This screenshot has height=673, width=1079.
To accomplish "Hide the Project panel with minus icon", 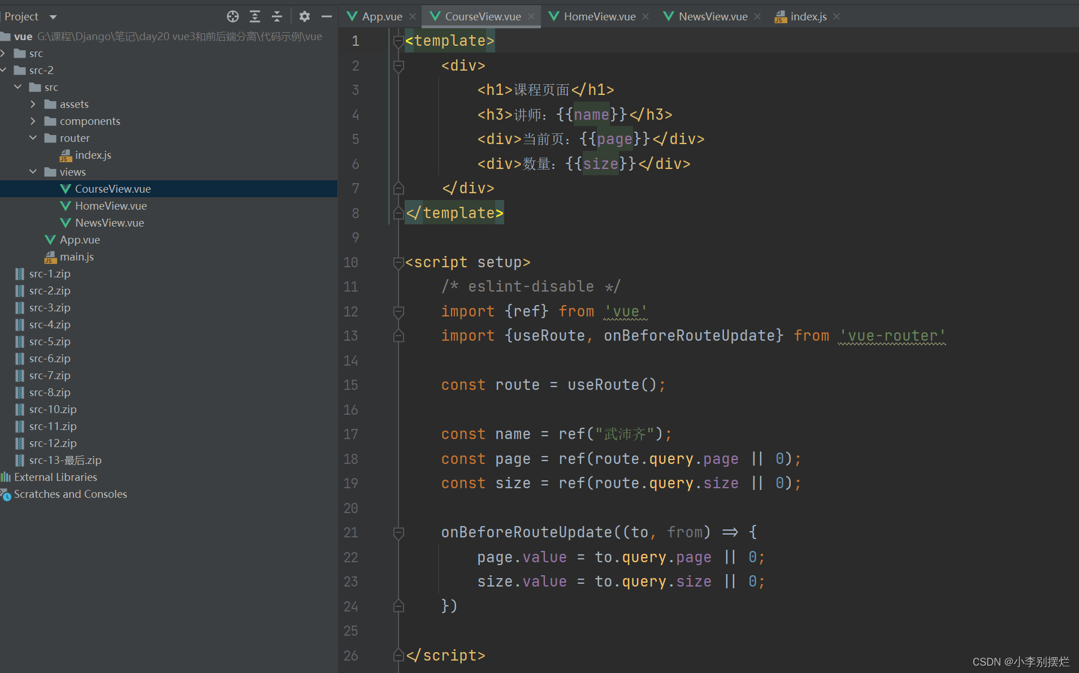I will [x=326, y=16].
